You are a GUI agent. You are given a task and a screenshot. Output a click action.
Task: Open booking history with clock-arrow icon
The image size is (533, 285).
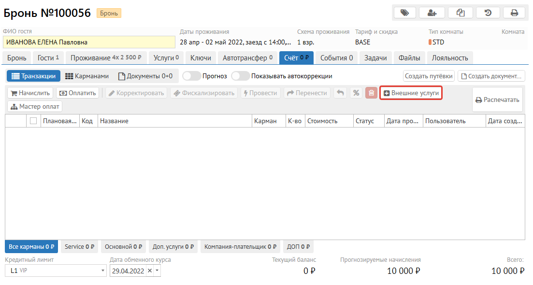tap(488, 13)
